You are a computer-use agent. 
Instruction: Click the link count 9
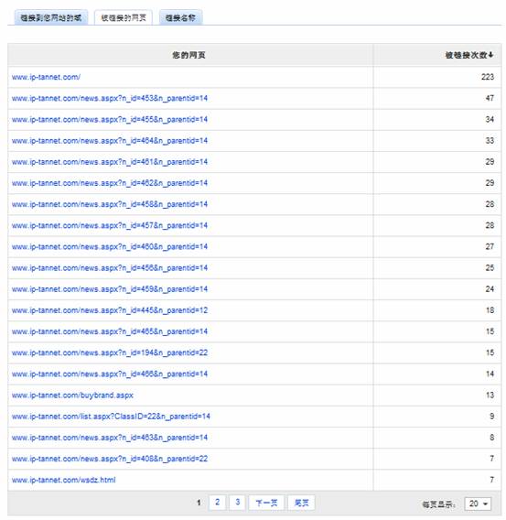[492, 417]
